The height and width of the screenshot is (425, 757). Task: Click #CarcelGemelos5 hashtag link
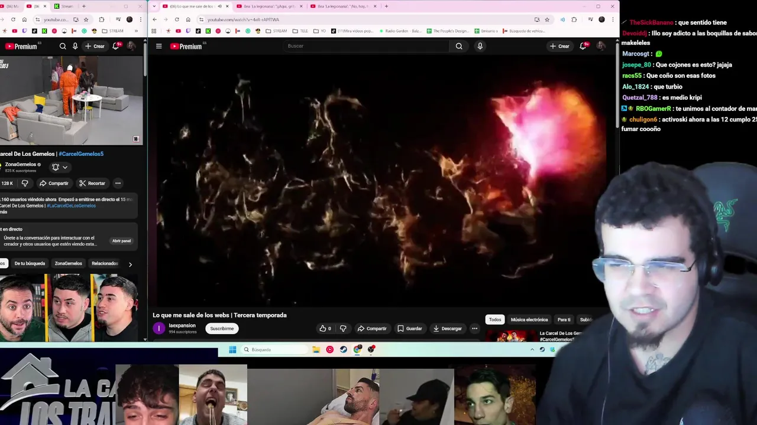point(81,154)
